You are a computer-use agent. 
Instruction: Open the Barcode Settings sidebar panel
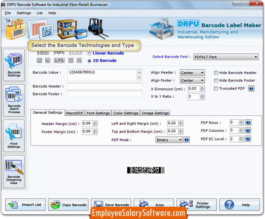[x=14, y=65]
